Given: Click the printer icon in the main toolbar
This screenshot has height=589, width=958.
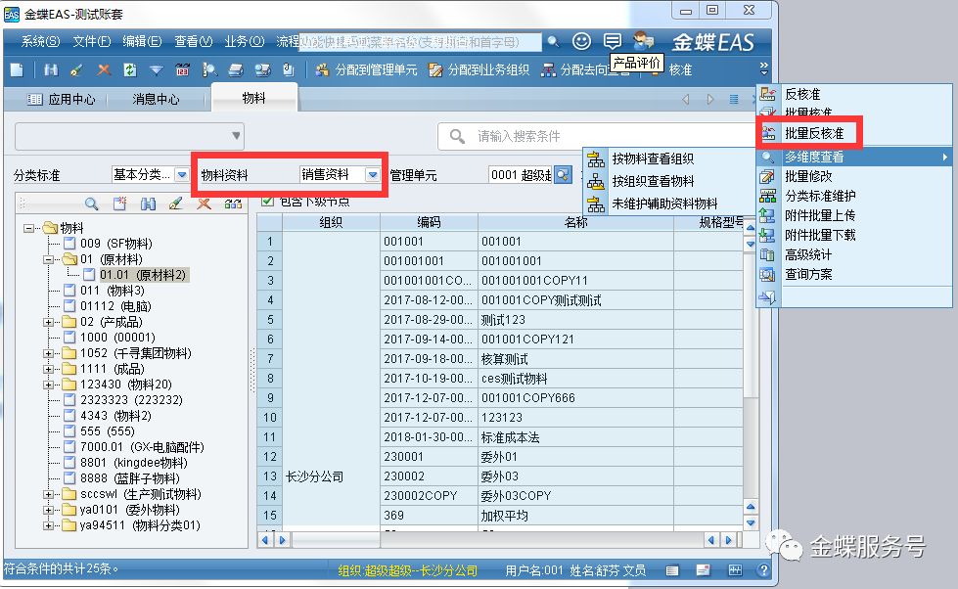Looking at the screenshot, I should coord(236,70).
